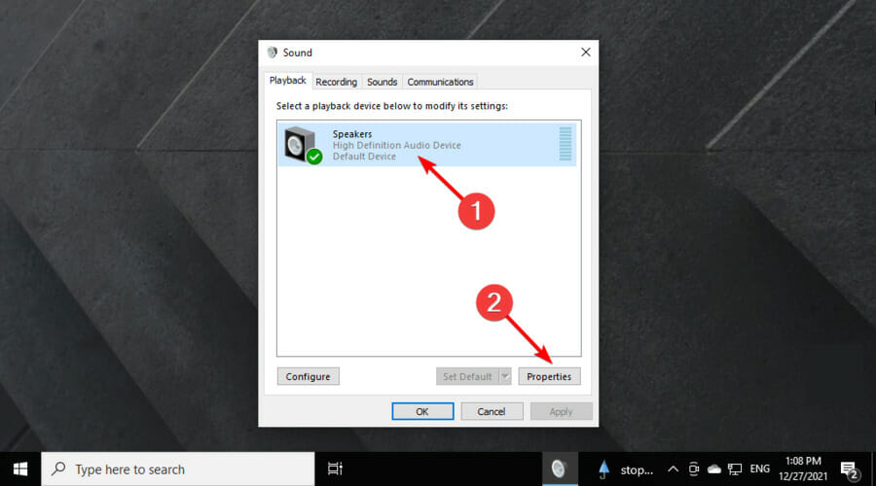This screenshot has width=876, height=486.
Task: Switch to the Sounds tab
Action: click(x=383, y=82)
